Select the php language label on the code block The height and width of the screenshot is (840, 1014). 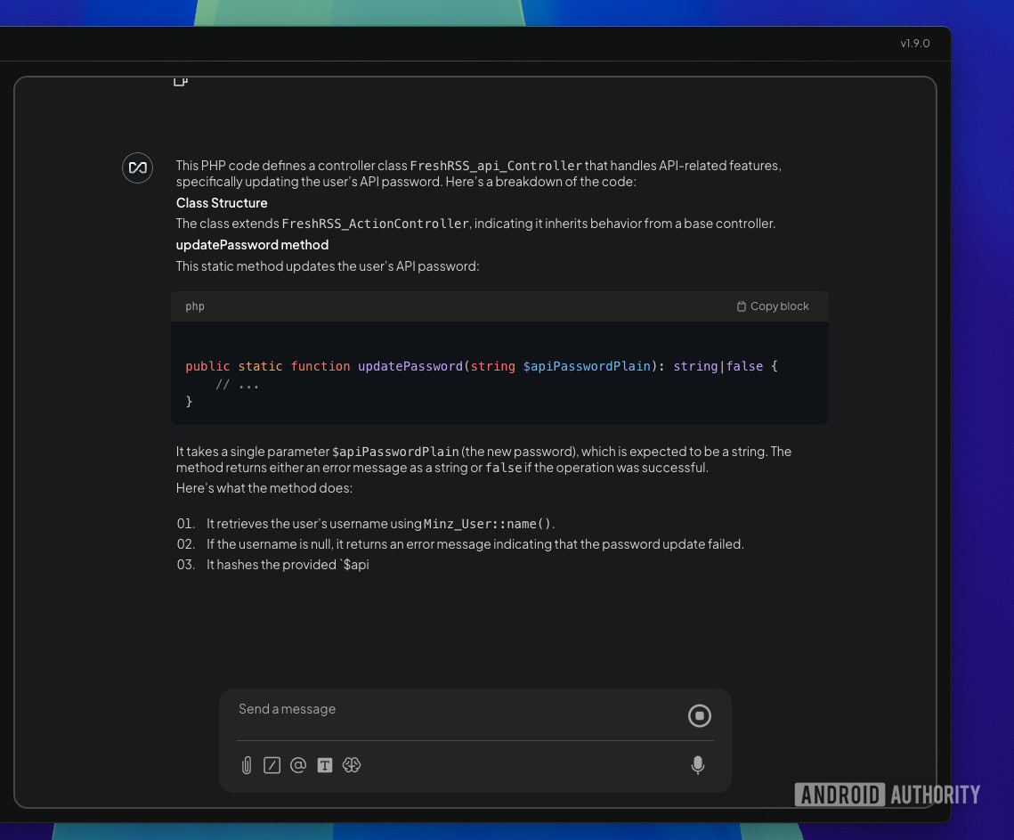(x=194, y=306)
